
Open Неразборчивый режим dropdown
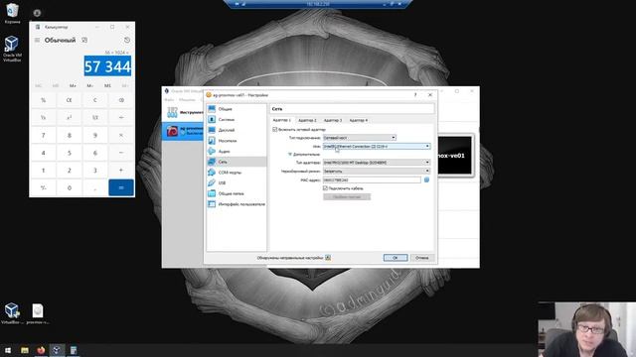[x=377, y=172]
